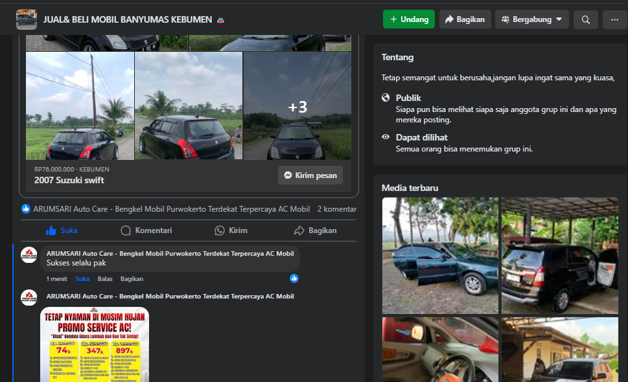The height and width of the screenshot is (382, 628).
Task: Click the Dapat dilihat eye icon
Action: point(386,137)
